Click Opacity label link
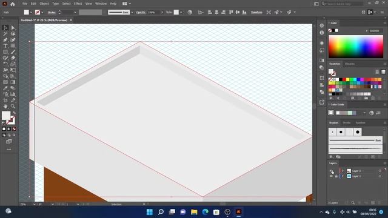 tap(141, 12)
